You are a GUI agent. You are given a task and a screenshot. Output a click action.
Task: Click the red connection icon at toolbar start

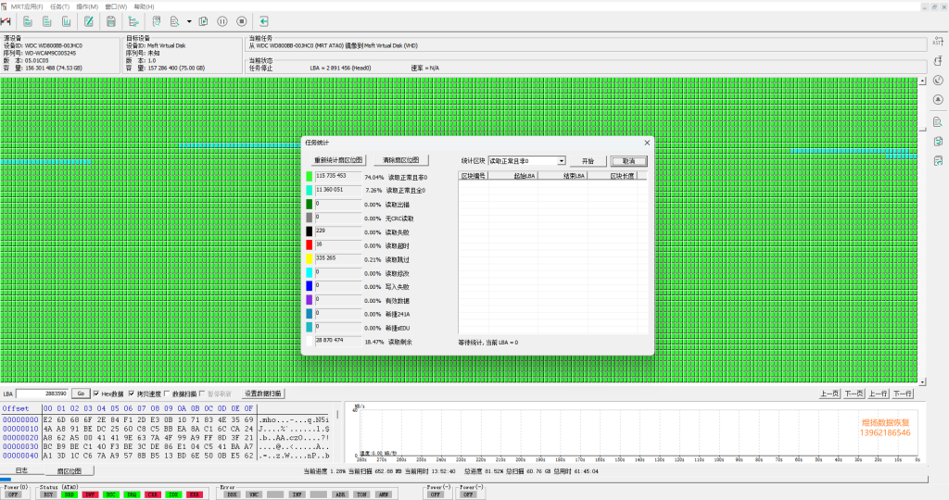[6, 21]
